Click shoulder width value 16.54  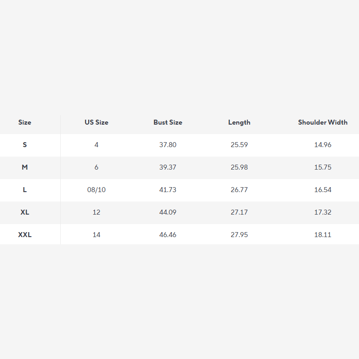tap(323, 190)
